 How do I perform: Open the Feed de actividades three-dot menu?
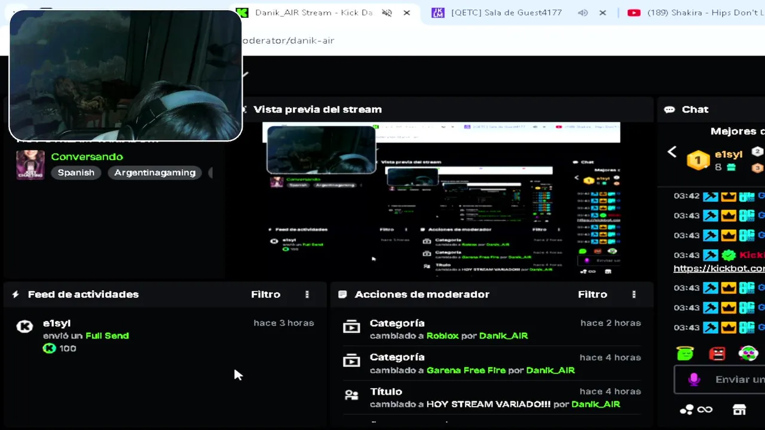307,294
